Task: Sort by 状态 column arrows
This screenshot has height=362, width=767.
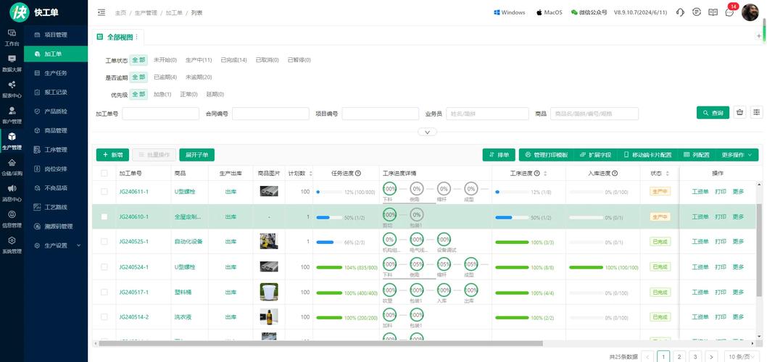Action: pos(667,174)
